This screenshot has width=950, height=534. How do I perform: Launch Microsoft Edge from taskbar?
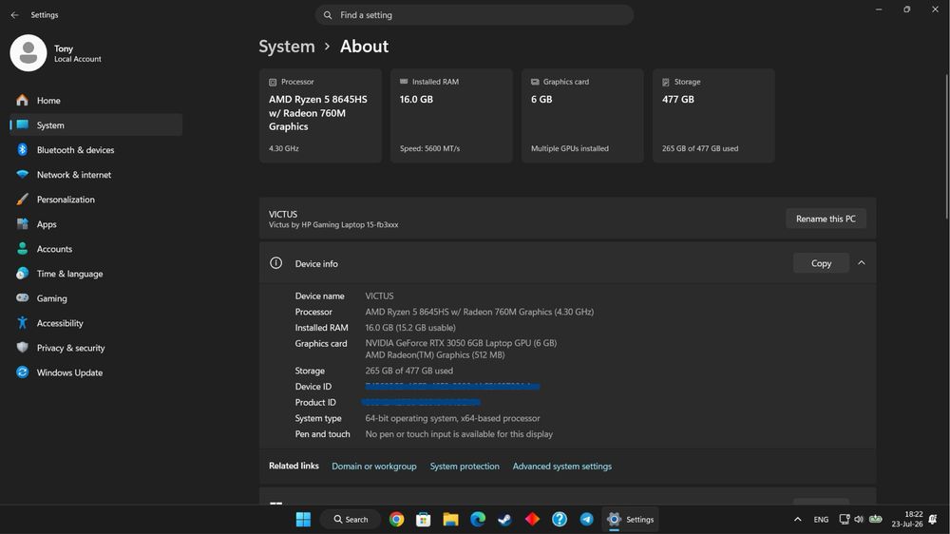(478, 520)
